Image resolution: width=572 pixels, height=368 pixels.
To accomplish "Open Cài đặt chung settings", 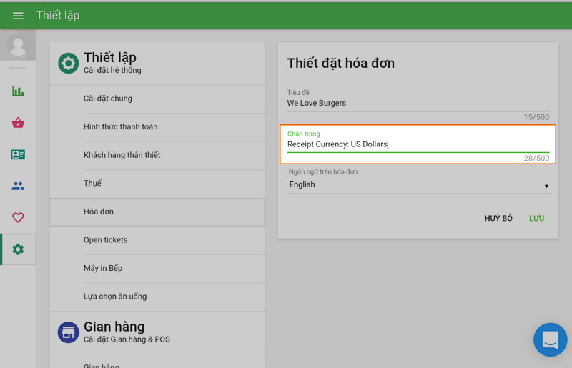I will tap(107, 99).
